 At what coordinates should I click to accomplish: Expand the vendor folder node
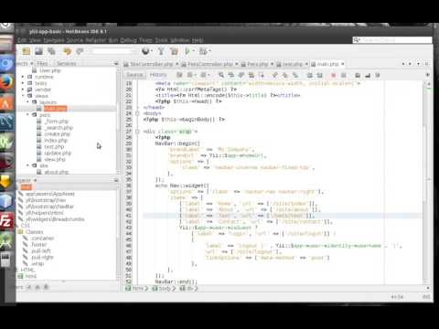point(23,90)
